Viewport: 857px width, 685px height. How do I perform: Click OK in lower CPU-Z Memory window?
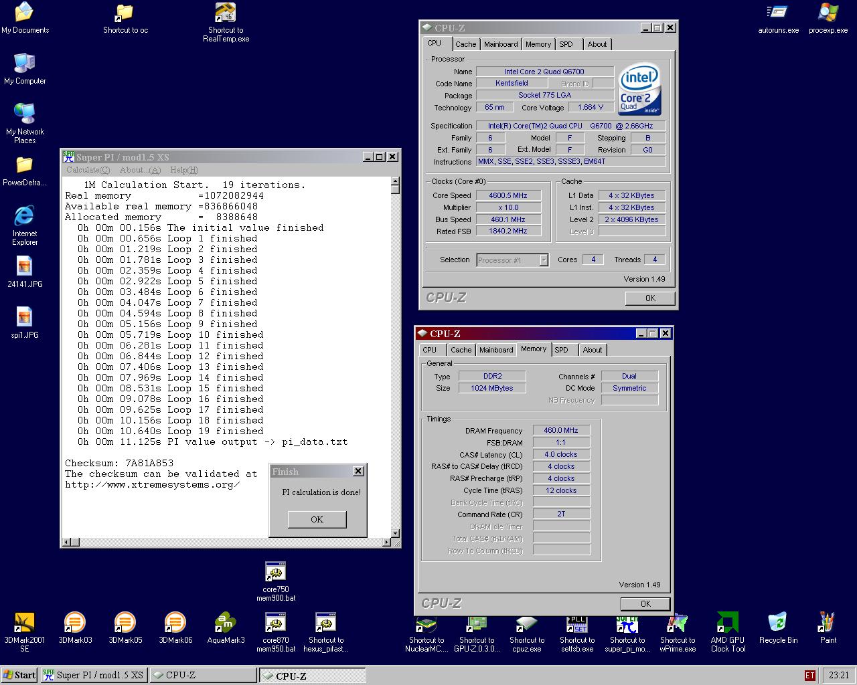tap(645, 603)
